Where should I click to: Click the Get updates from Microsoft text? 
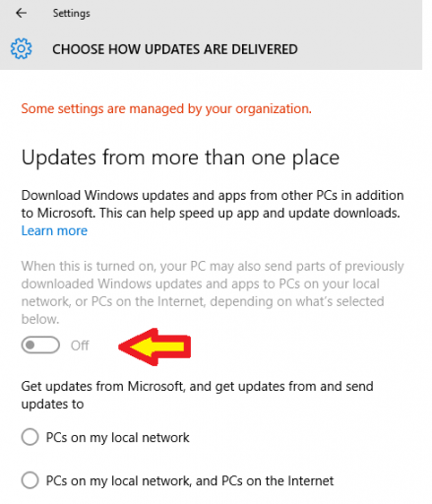[198, 395]
